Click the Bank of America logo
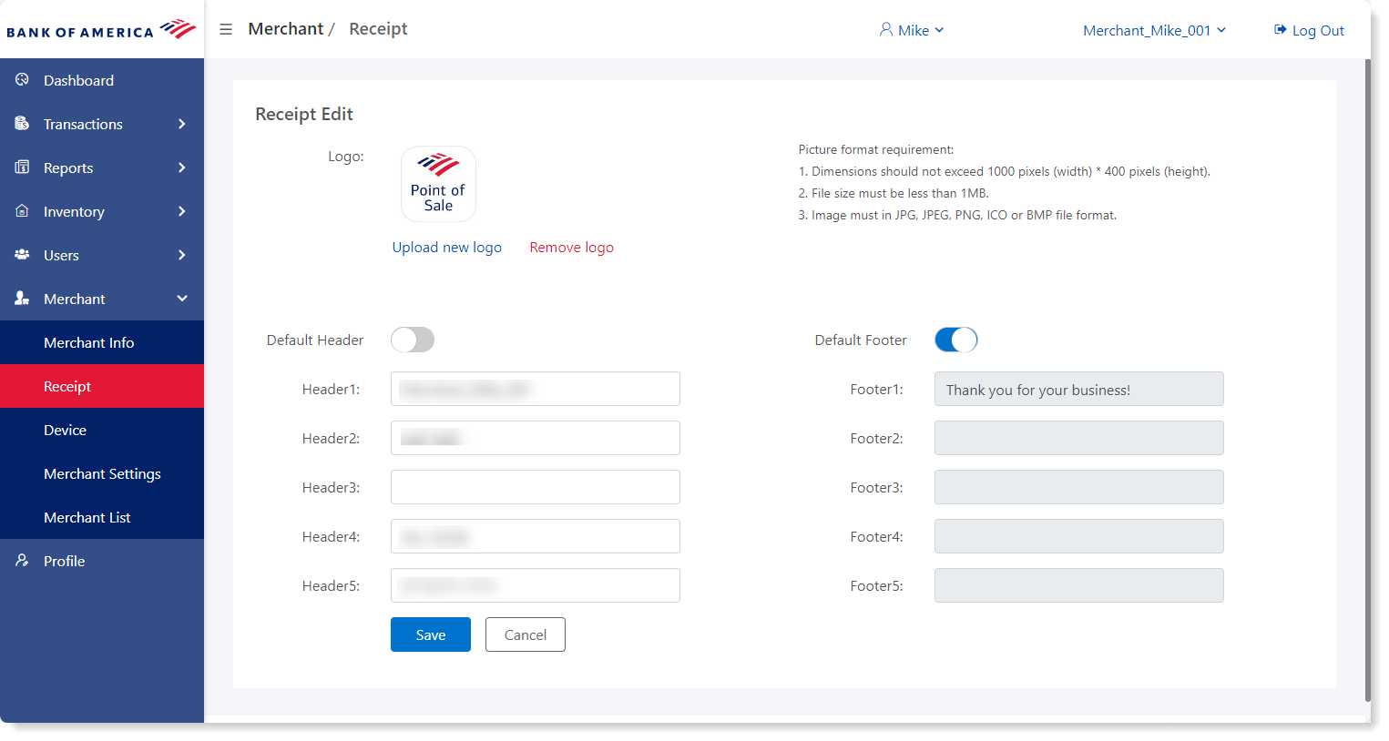1389x741 pixels. click(101, 30)
